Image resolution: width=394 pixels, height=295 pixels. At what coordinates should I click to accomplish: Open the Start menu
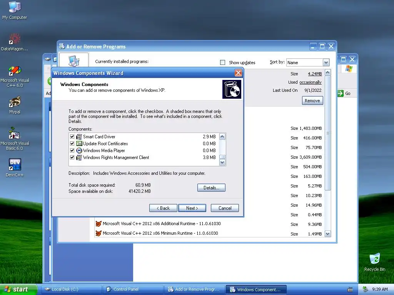pyautogui.click(x=18, y=289)
